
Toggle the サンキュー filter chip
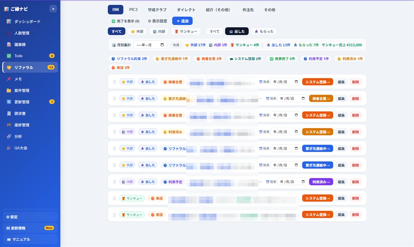pos(186,31)
